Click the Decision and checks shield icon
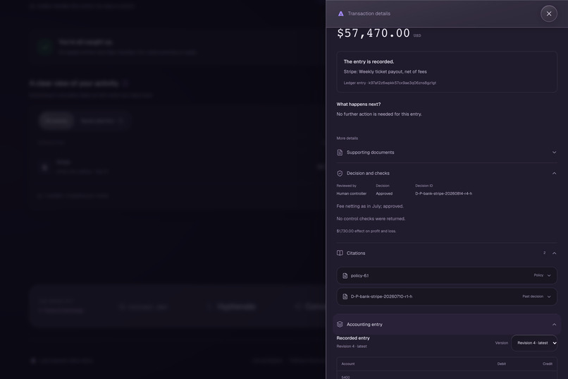The image size is (568, 379). tap(340, 174)
